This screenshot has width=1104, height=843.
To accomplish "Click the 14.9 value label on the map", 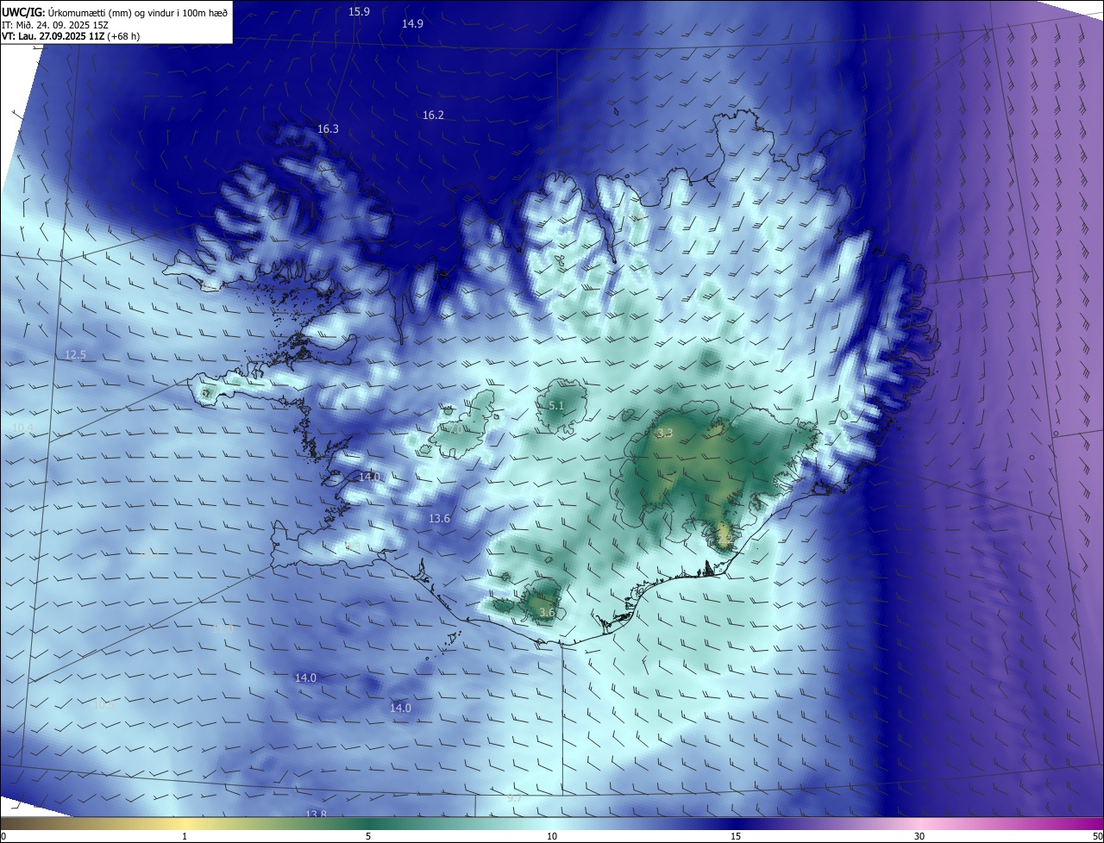I will coord(412,23).
